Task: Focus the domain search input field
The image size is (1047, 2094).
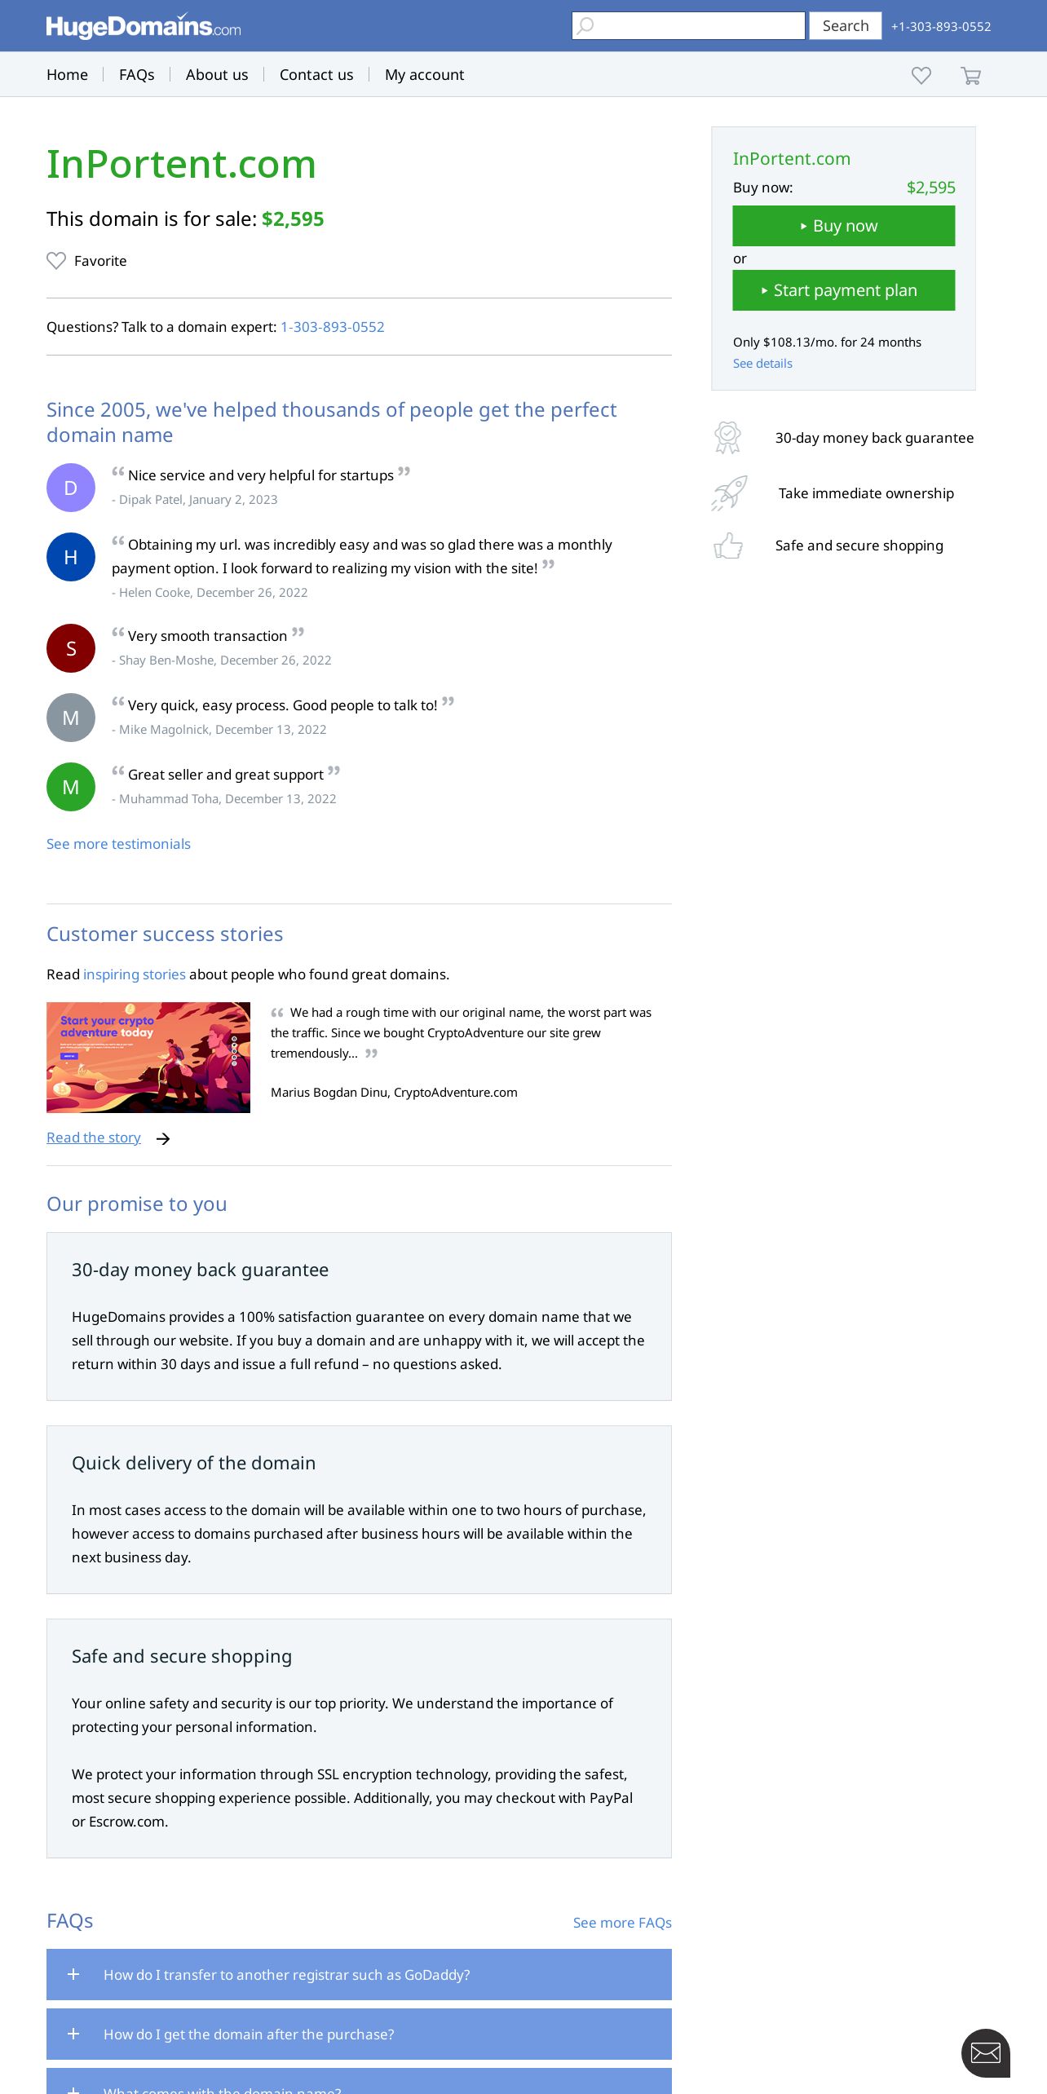Action: [x=688, y=25]
